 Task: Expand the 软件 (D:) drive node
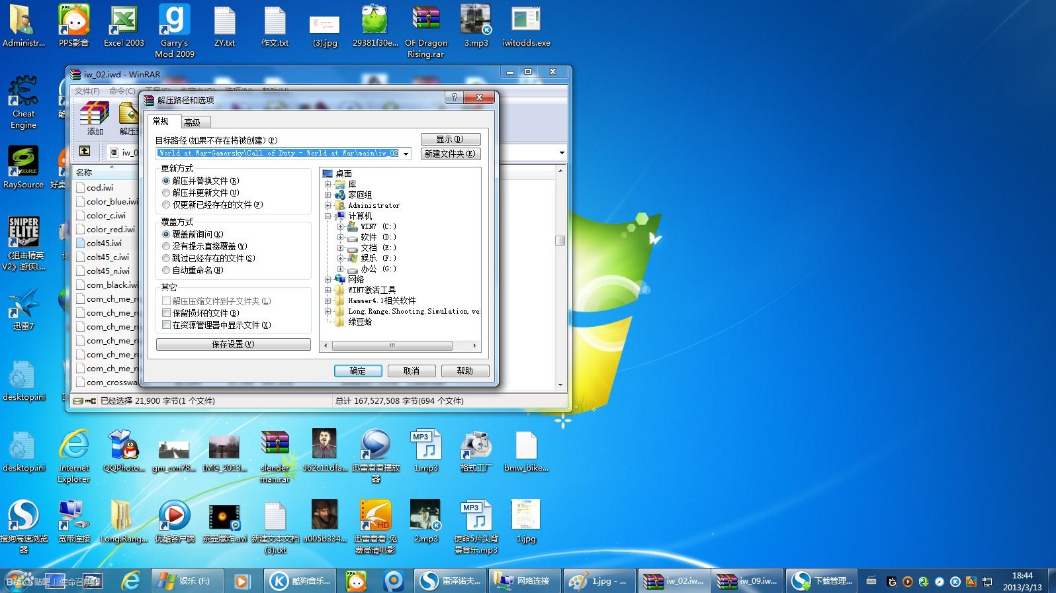click(340, 238)
